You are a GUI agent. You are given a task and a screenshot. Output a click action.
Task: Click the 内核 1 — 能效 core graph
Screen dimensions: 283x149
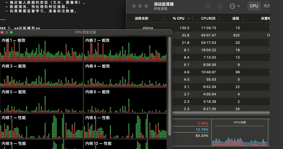point(42,49)
